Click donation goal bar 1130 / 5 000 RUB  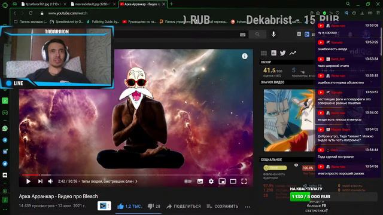click(333, 196)
